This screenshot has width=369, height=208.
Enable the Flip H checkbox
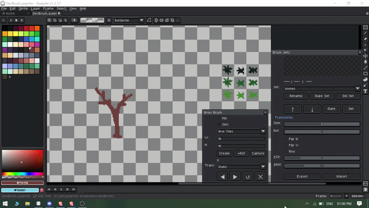(286, 139)
